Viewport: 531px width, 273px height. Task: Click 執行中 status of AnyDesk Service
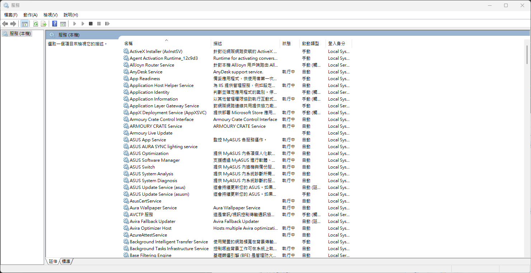pyautogui.click(x=289, y=72)
